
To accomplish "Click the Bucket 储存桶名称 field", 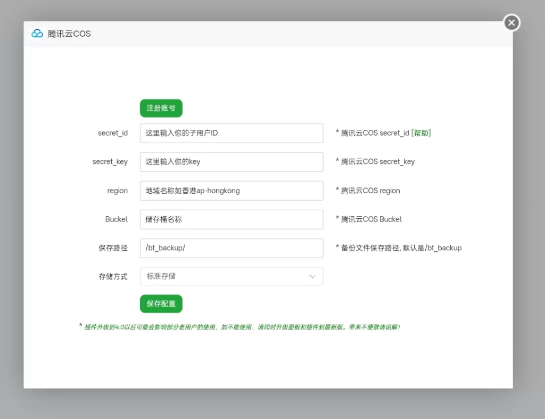I will (232, 219).
